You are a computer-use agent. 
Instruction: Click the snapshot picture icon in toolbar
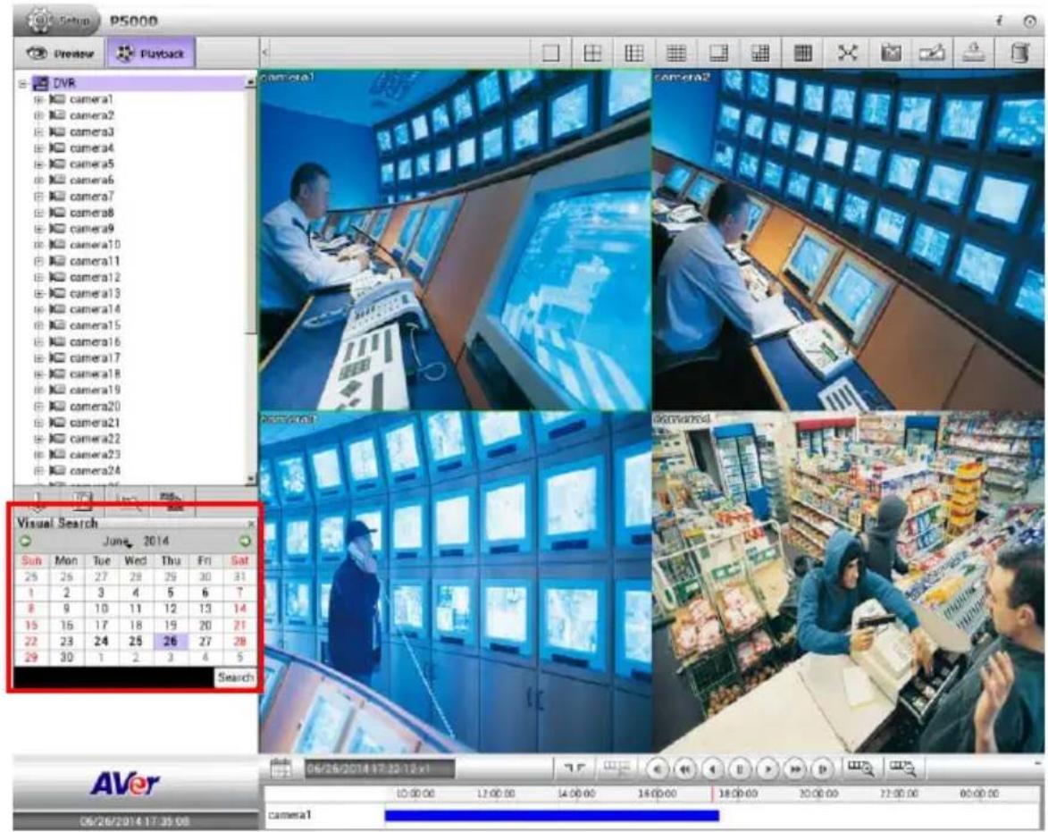tap(890, 53)
